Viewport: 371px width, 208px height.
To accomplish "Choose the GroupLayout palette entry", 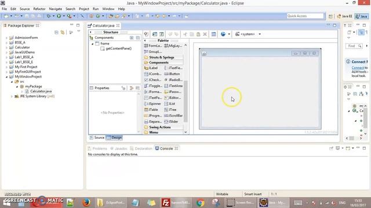I will click(153, 51).
